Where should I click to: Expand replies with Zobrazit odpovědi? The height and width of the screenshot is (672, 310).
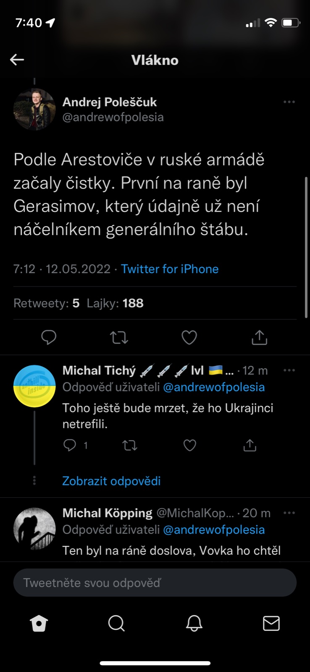[x=111, y=481]
